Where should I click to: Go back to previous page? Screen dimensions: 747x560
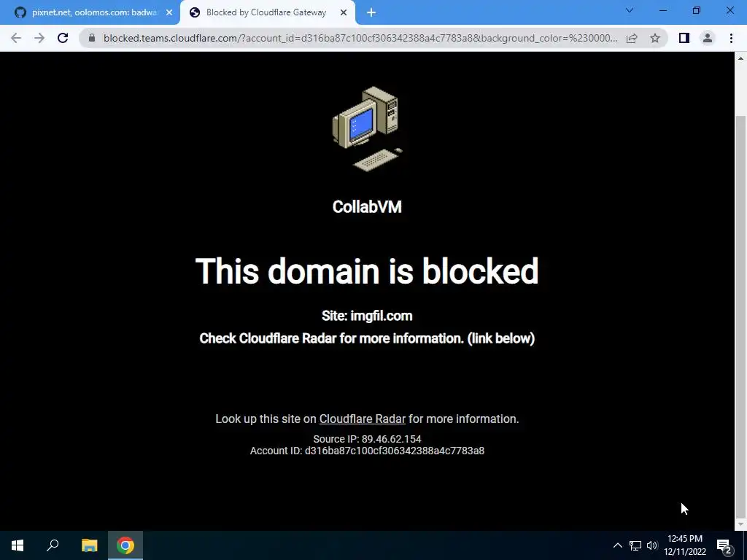point(16,38)
